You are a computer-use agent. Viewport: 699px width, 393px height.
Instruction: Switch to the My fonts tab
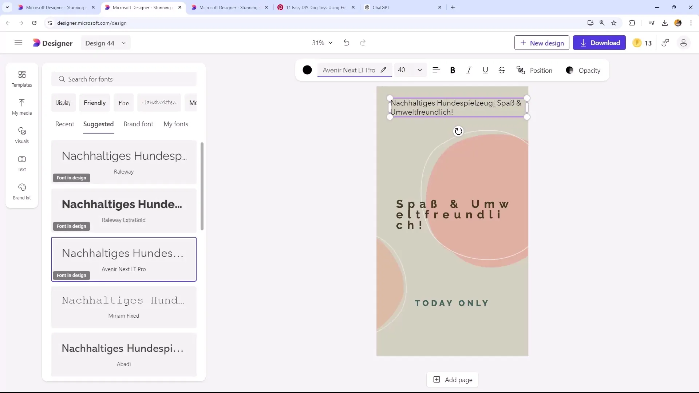[x=176, y=124]
